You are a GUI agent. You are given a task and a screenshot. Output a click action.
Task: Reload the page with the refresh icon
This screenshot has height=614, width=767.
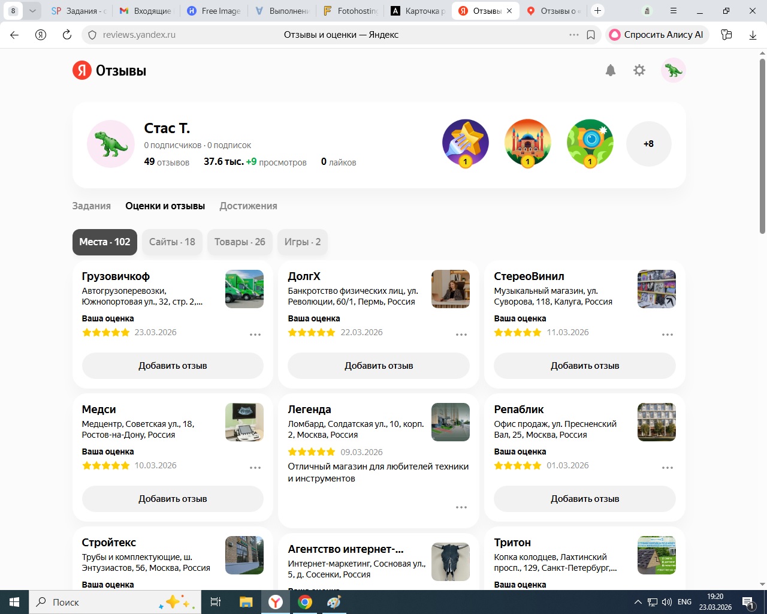point(67,35)
